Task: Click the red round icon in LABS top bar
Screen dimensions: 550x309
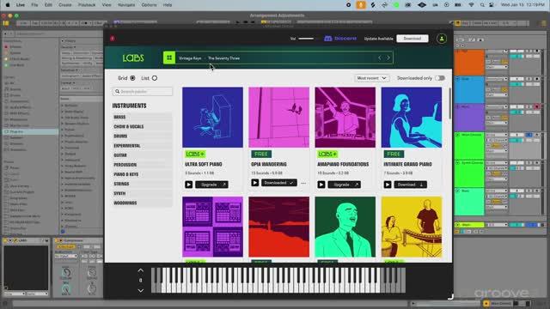Action: pos(113,38)
